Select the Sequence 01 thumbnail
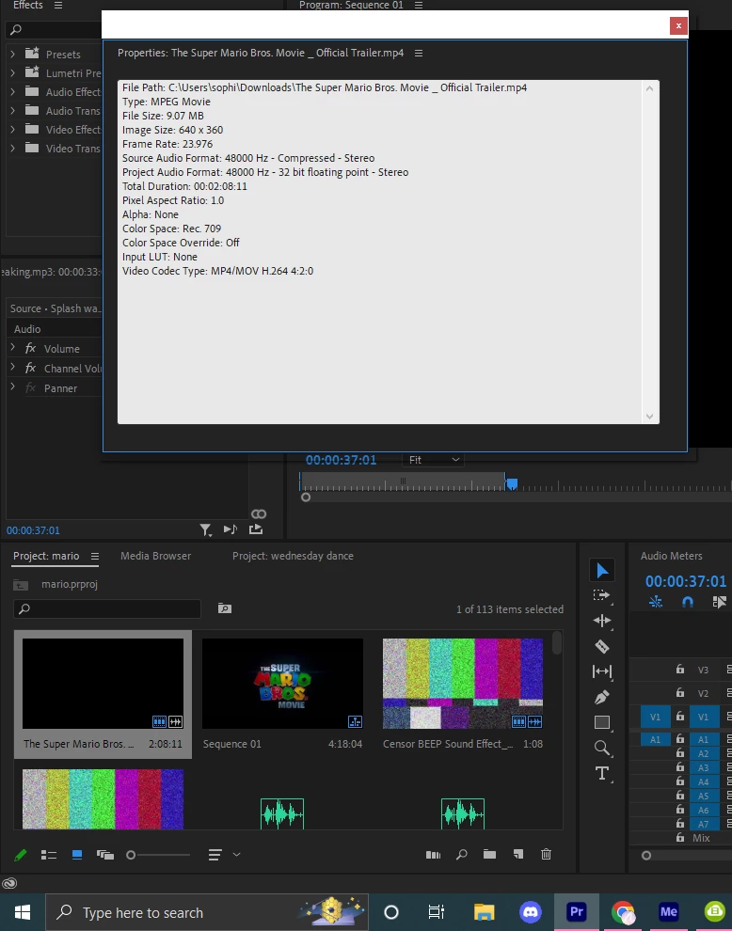 click(x=283, y=684)
